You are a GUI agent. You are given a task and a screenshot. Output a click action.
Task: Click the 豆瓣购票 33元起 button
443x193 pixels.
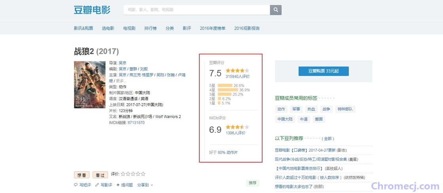324,71
